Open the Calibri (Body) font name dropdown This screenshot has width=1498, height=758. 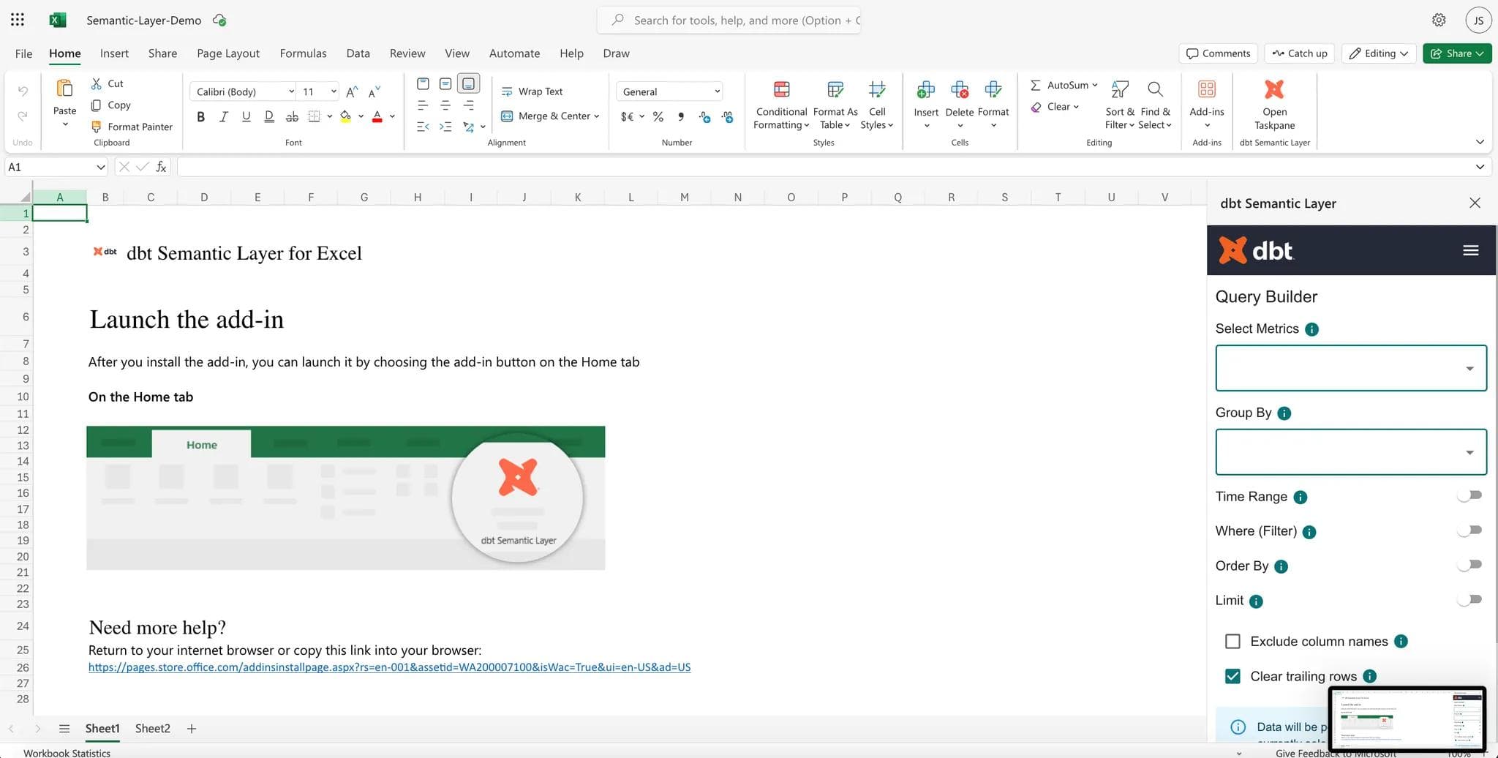291,91
